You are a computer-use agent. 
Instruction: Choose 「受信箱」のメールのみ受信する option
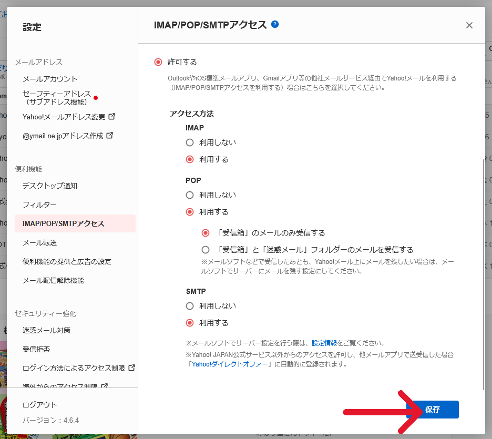206,233
